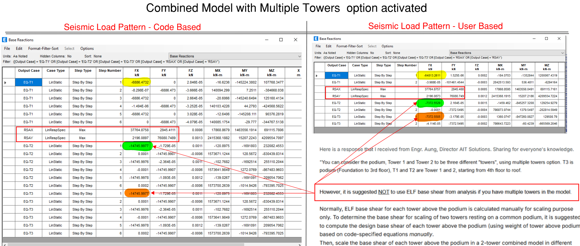
Task: Open Format-Filter-Sort menu in left window
Action: coord(43,48)
